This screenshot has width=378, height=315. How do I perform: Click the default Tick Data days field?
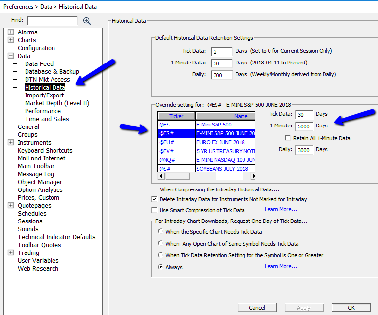[221, 52]
